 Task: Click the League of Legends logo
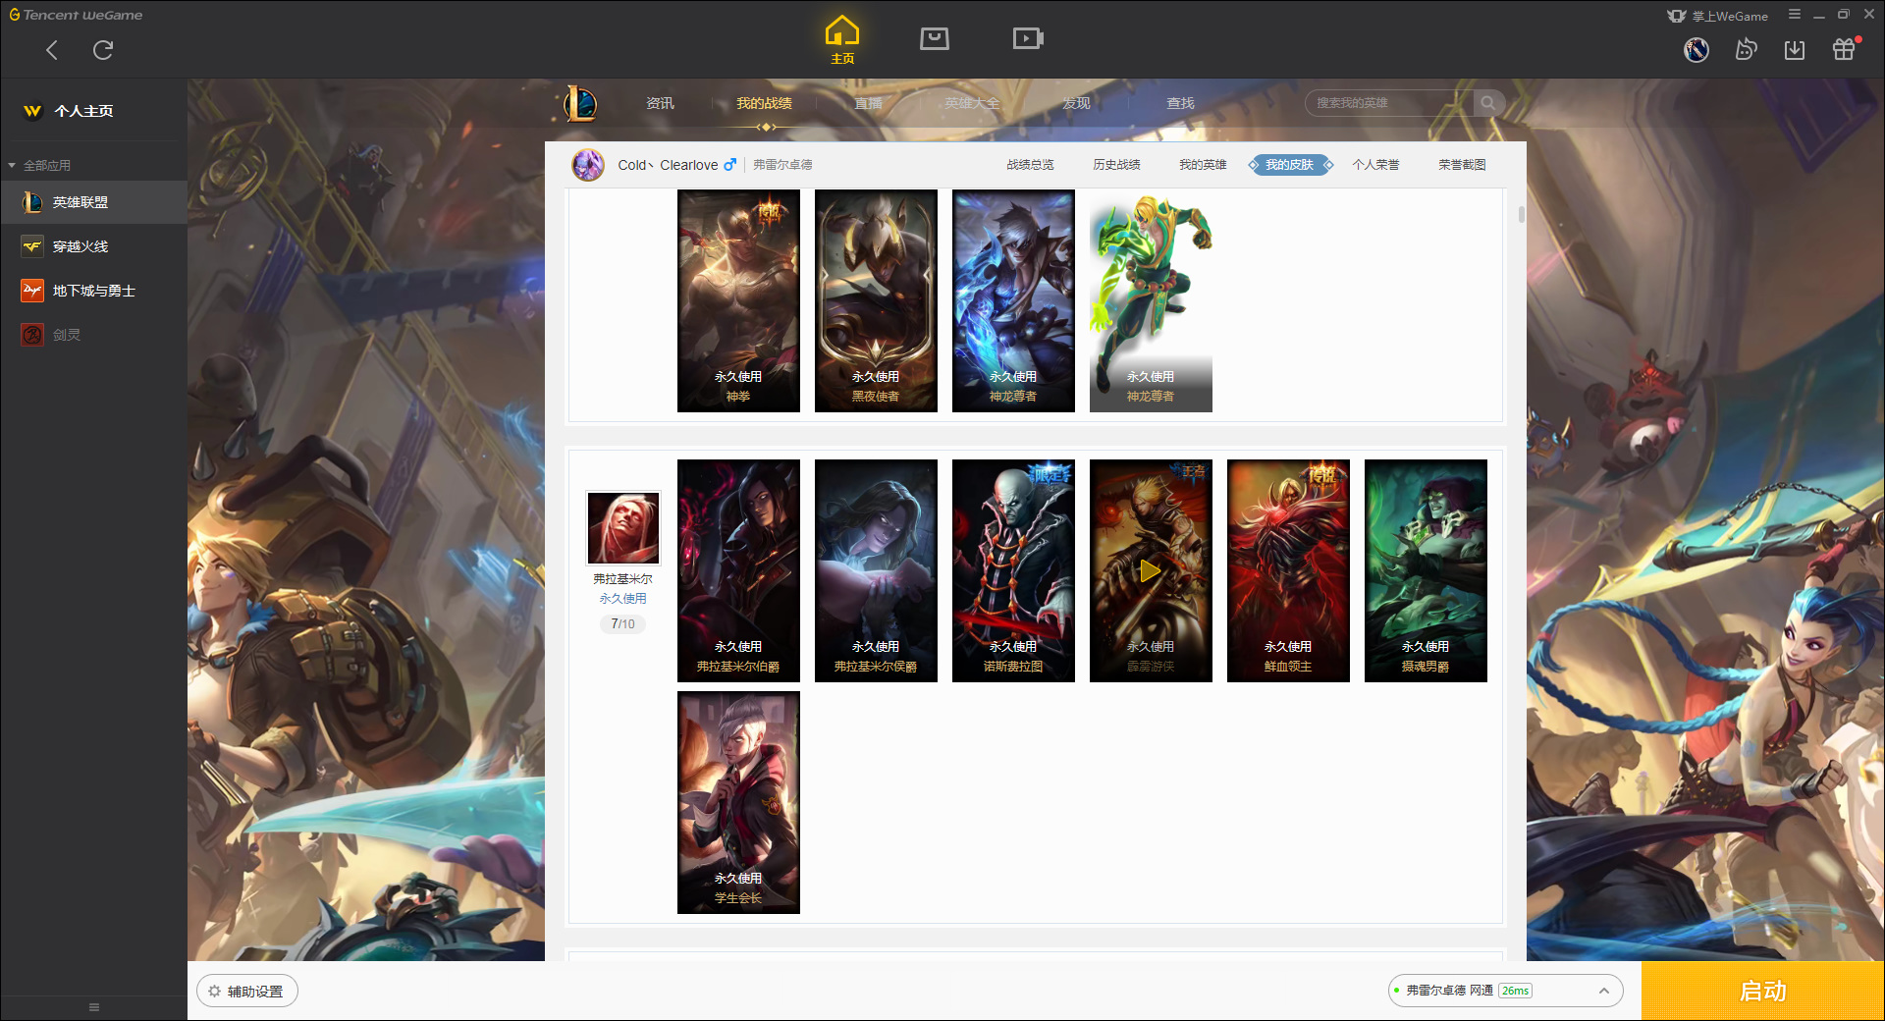coord(580,103)
